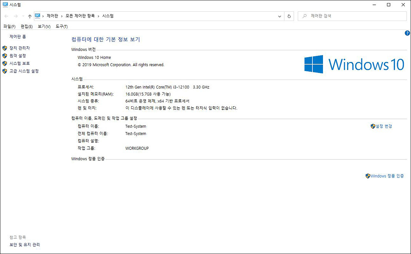
Task: Click the shield icon next to Windows 정품 인증 link
Action: click(x=368, y=176)
